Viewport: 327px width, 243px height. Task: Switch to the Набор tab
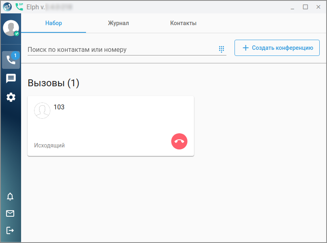54,23
